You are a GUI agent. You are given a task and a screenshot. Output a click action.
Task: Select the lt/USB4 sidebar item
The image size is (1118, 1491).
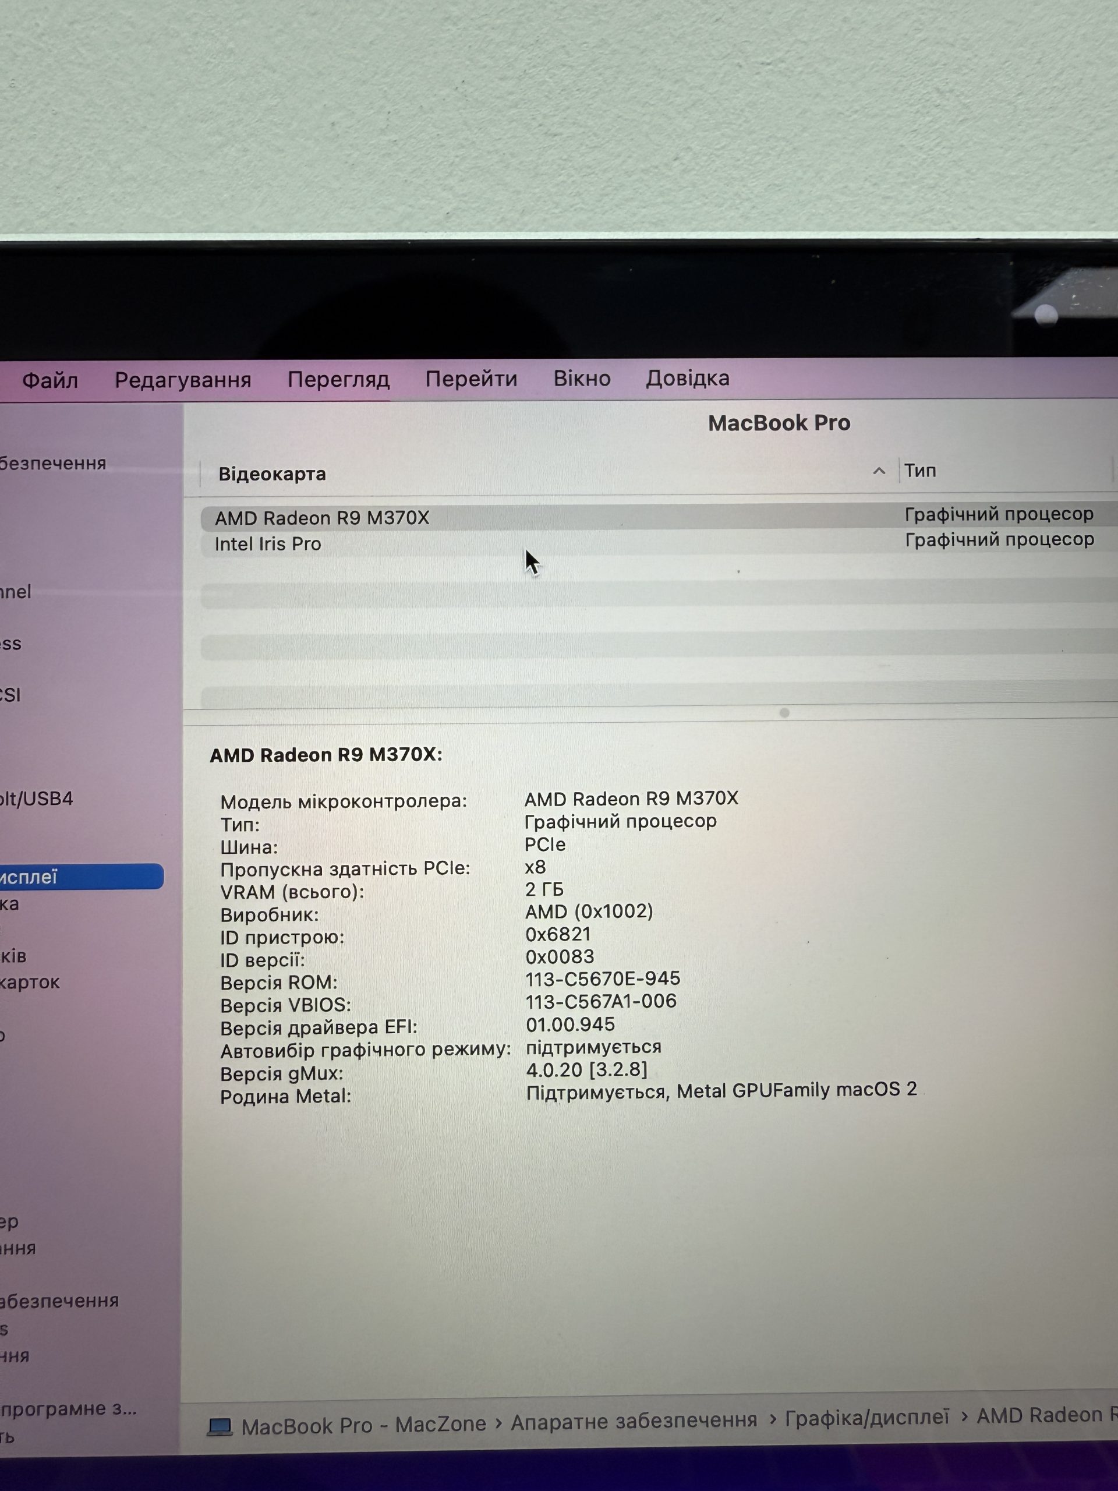(x=36, y=799)
